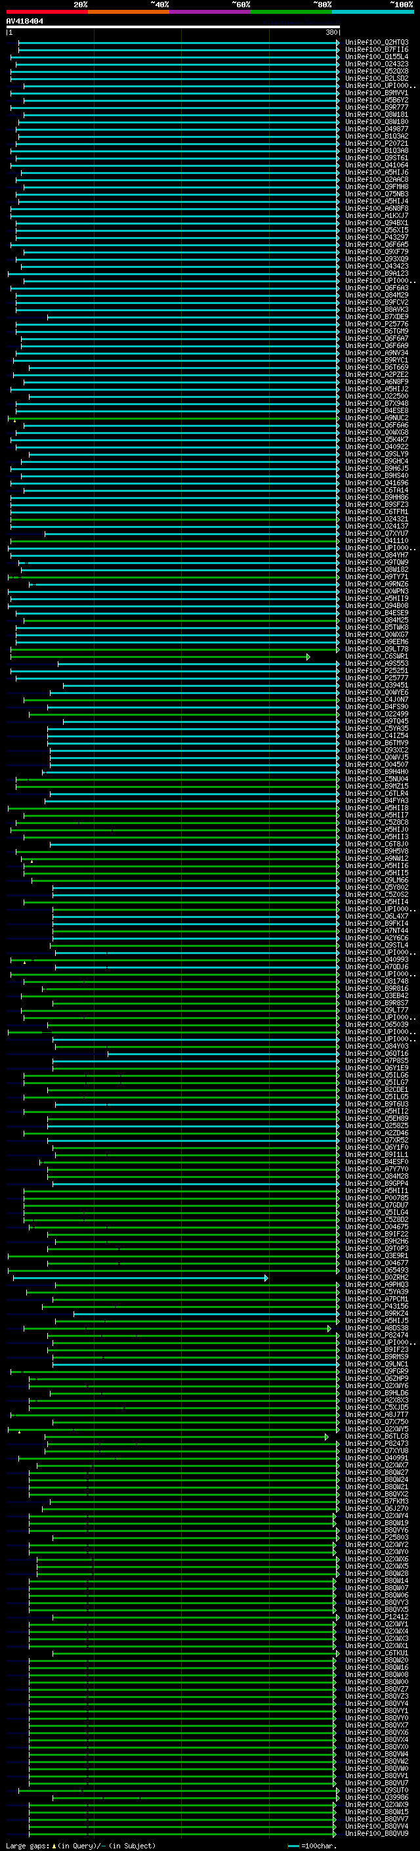Select hit label UniRef100_P25776

(x=377, y=324)
